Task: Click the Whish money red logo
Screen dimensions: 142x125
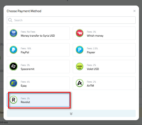Action: tap(80, 33)
